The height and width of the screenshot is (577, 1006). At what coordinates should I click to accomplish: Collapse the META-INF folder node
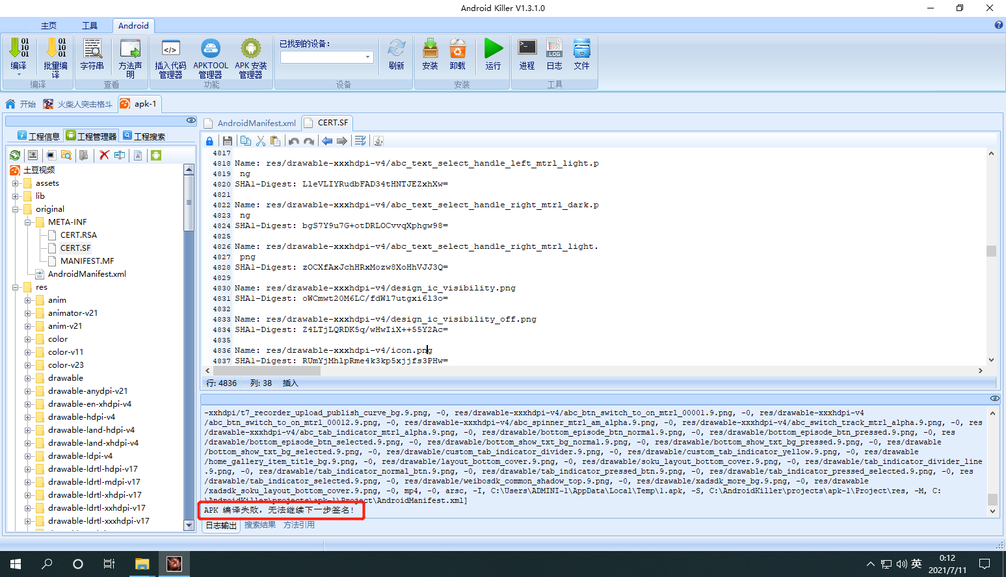coord(28,222)
